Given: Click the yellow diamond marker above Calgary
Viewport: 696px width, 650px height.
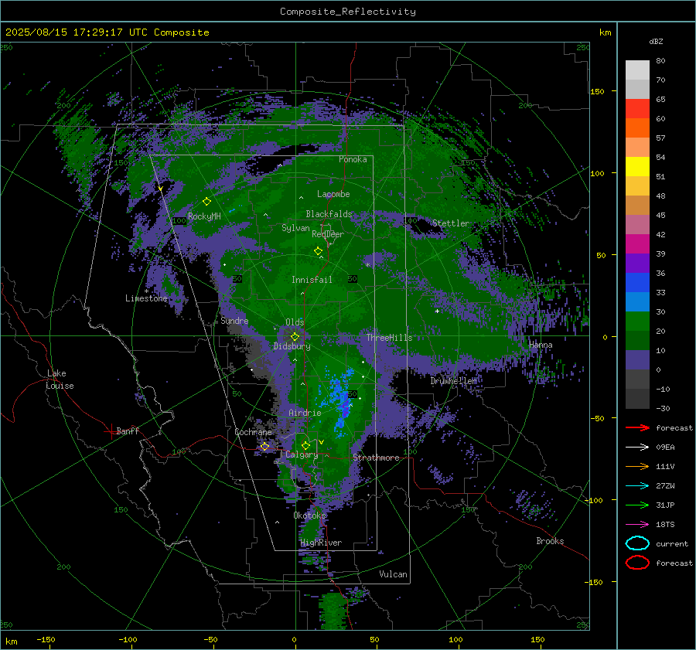Looking at the screenshot, I should click(x=305, y=445).
